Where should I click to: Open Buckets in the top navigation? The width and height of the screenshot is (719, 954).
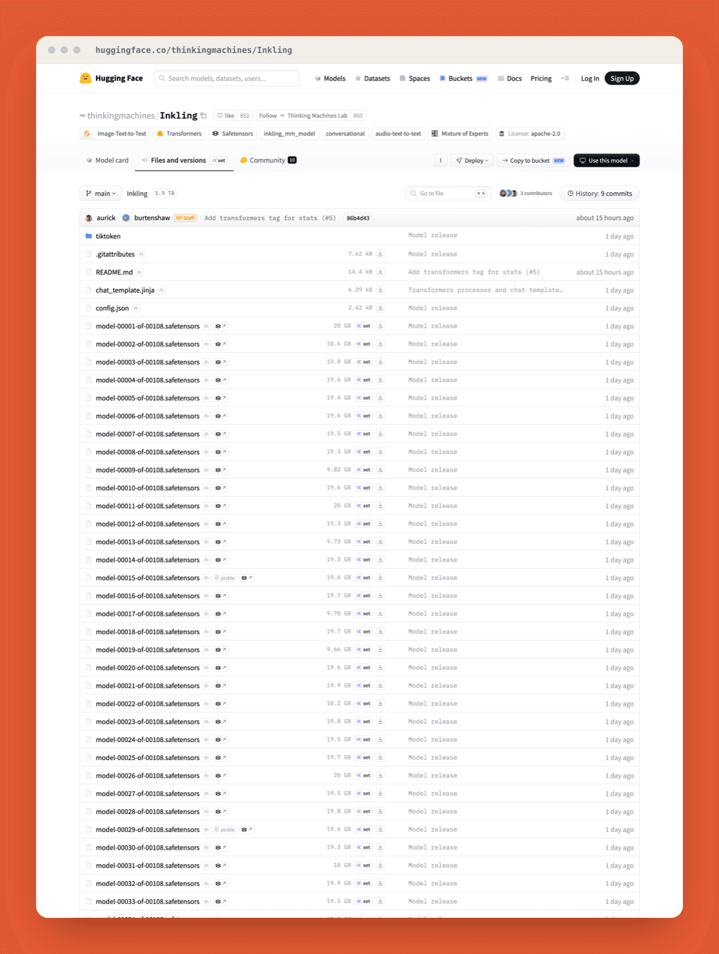[463, 78]
